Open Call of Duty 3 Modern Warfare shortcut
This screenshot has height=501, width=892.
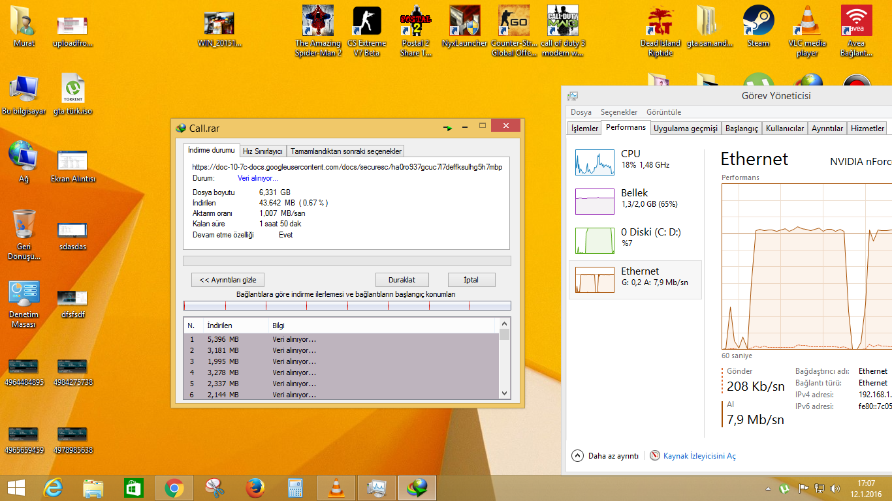(563, 31)
